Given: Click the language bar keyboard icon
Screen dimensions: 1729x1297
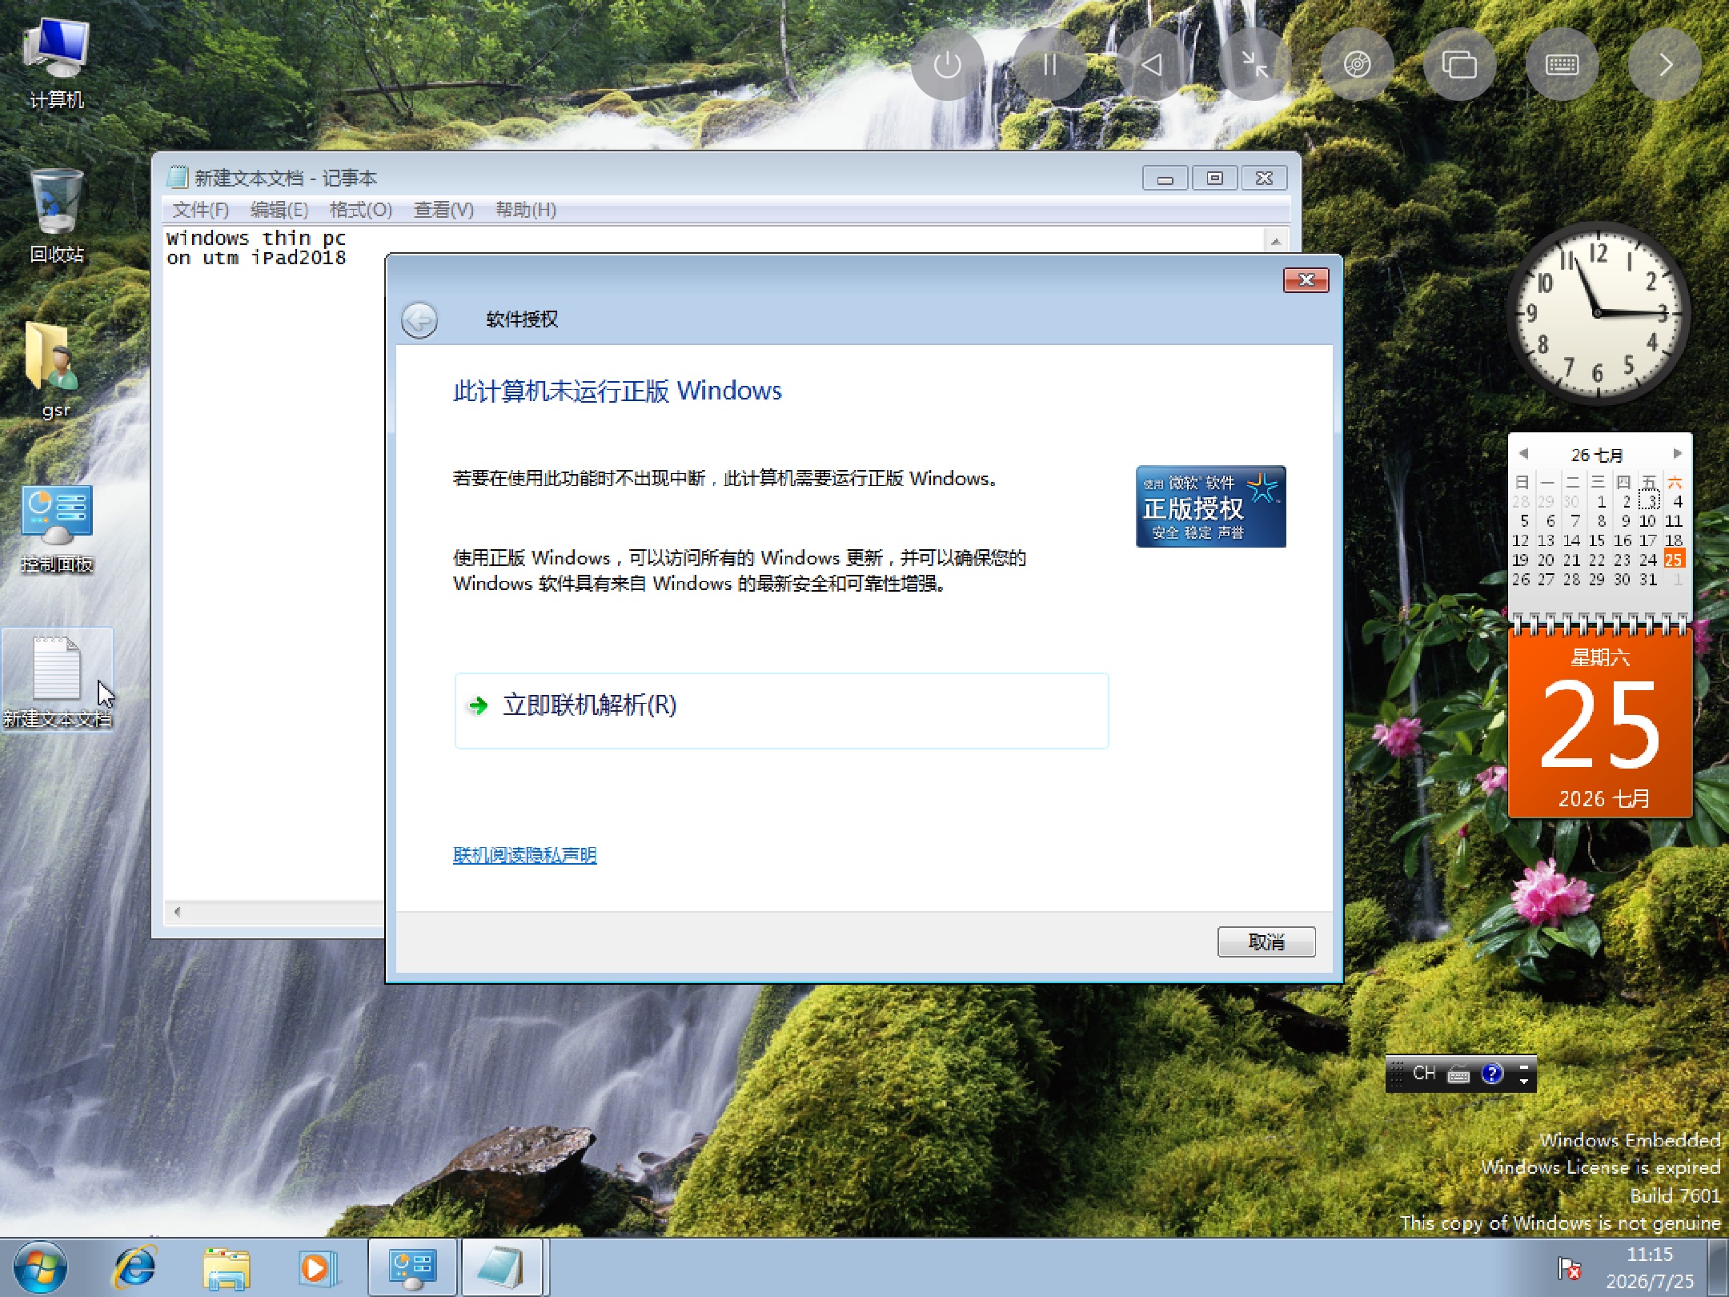Looking at the screenshot, I should click(1458, 1074).
